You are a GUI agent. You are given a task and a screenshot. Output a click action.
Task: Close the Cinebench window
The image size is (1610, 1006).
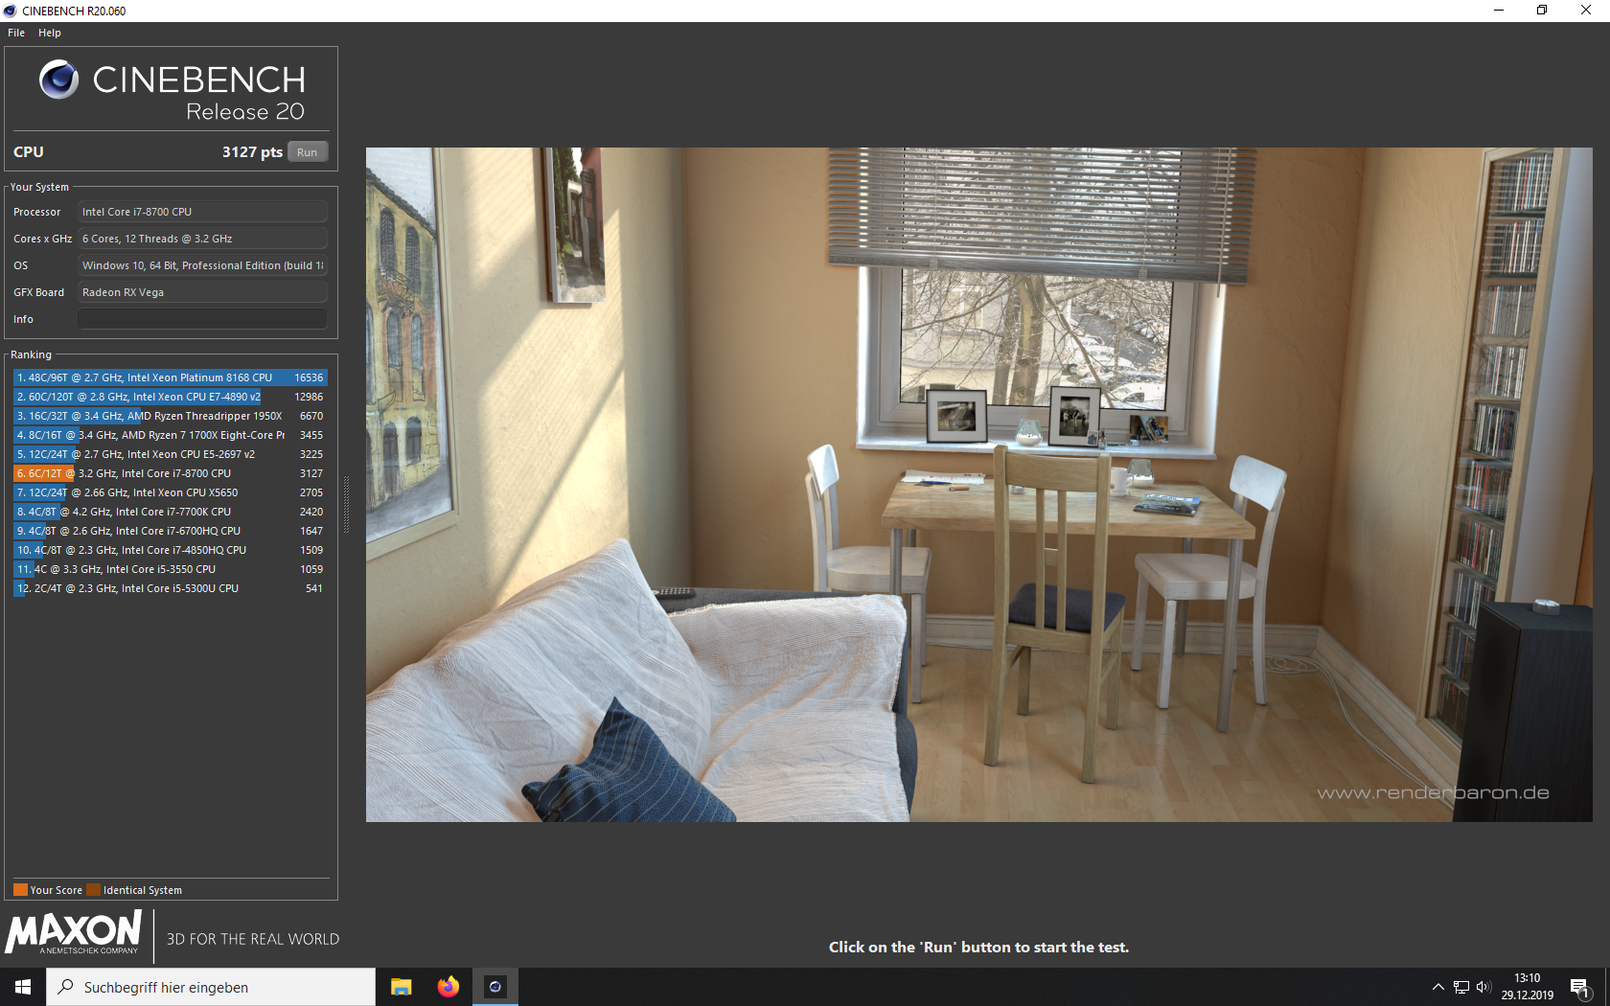tap(1586, 11)
